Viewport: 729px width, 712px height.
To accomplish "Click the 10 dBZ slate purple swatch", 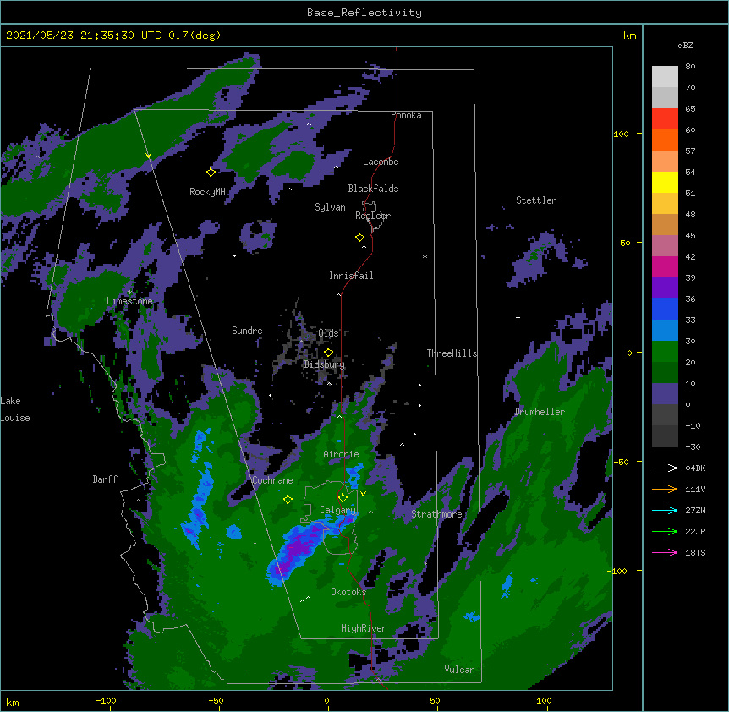I will click(x=665, y=394).
